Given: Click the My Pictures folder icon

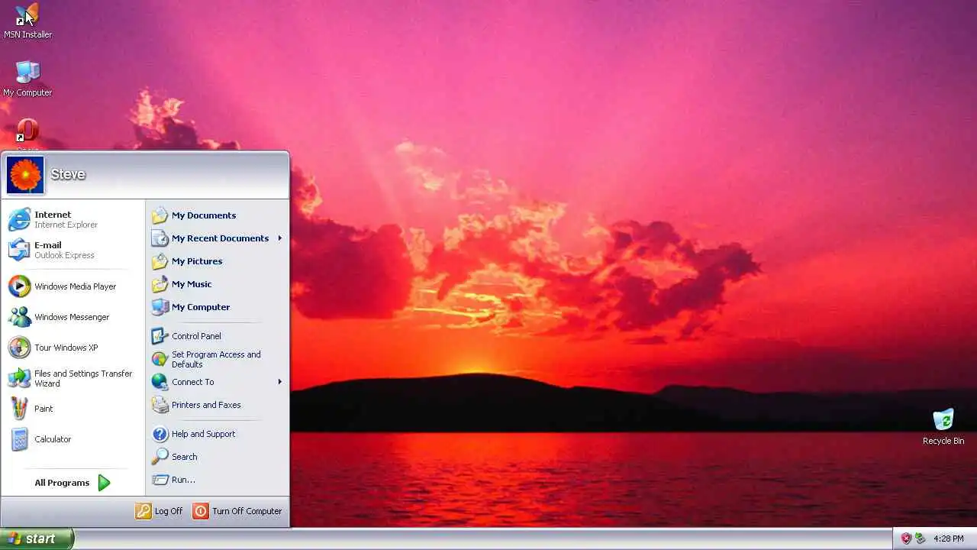Looking at the screenshot, I should coord(160,261).
